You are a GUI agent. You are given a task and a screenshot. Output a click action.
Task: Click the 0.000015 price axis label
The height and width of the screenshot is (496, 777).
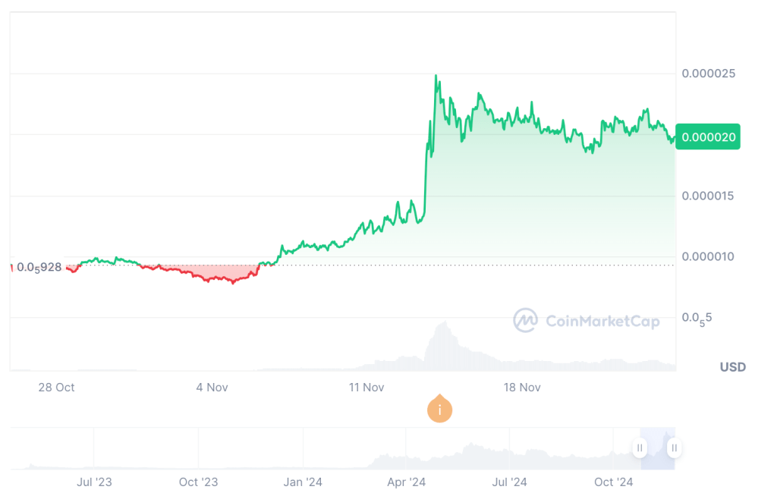(708, 196)
